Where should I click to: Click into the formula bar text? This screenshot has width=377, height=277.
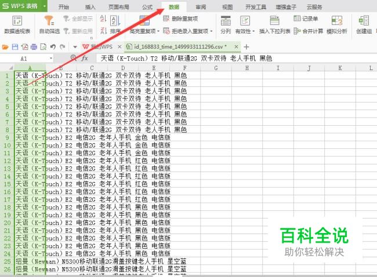point(235,58)
